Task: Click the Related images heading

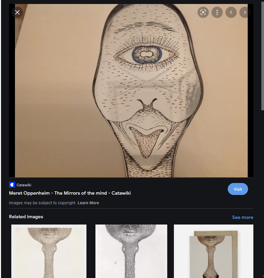Action: tap(26, 217)
